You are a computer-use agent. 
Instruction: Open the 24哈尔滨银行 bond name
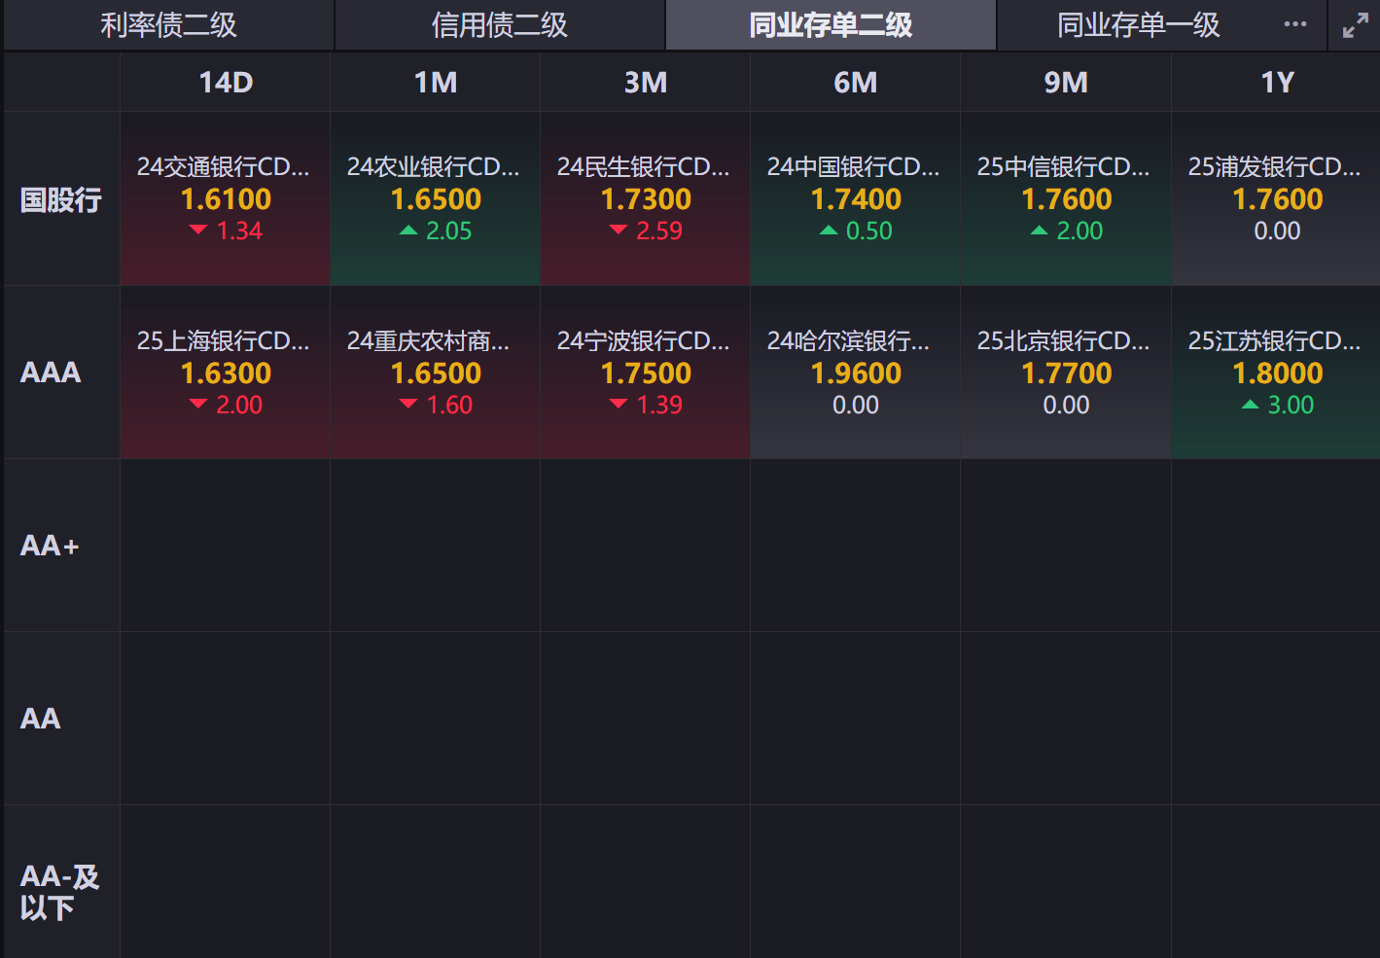click(x=849, y=341)
